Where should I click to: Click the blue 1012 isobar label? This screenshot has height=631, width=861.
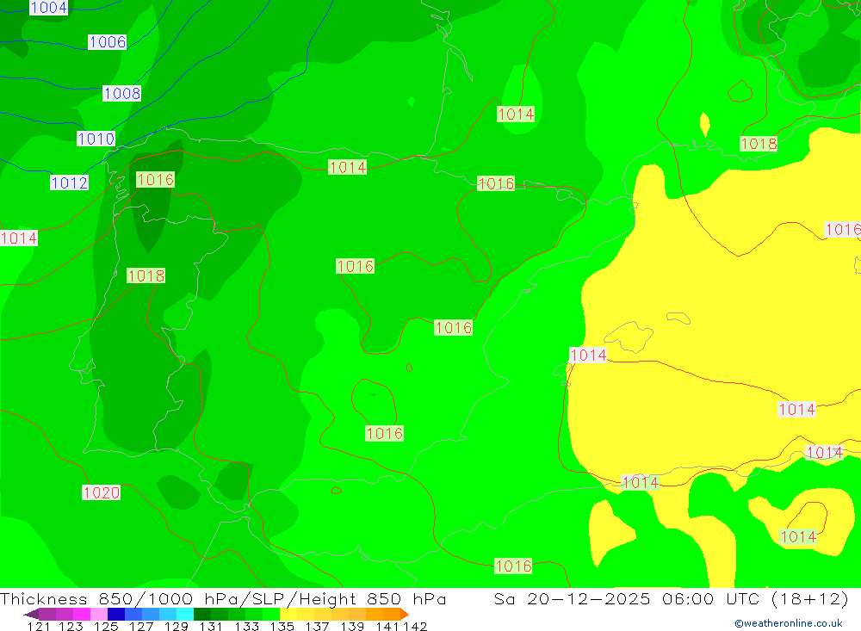(69, 182)
